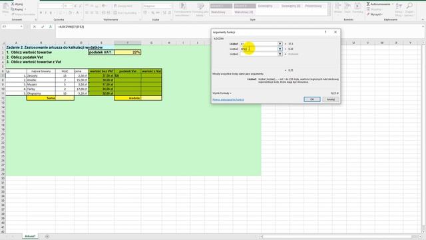
Task: Select the 22% VAT value cell
Action: click(x=127, y=52)
